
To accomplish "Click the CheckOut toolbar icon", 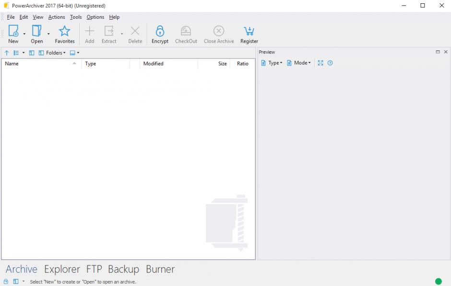I will point(186,31).
